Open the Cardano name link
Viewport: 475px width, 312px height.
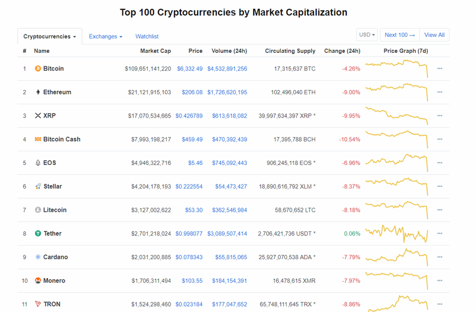[x=56, y=257]
